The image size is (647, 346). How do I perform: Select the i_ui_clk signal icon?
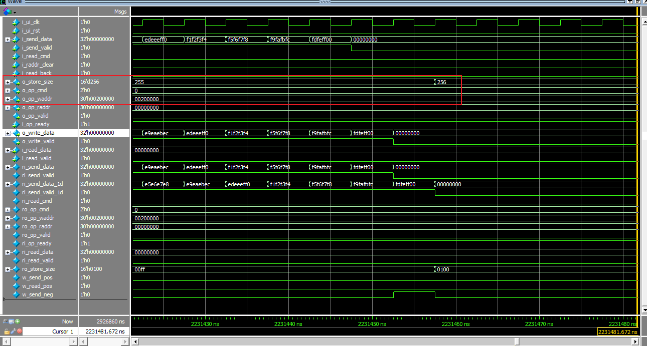click(16, 22)
